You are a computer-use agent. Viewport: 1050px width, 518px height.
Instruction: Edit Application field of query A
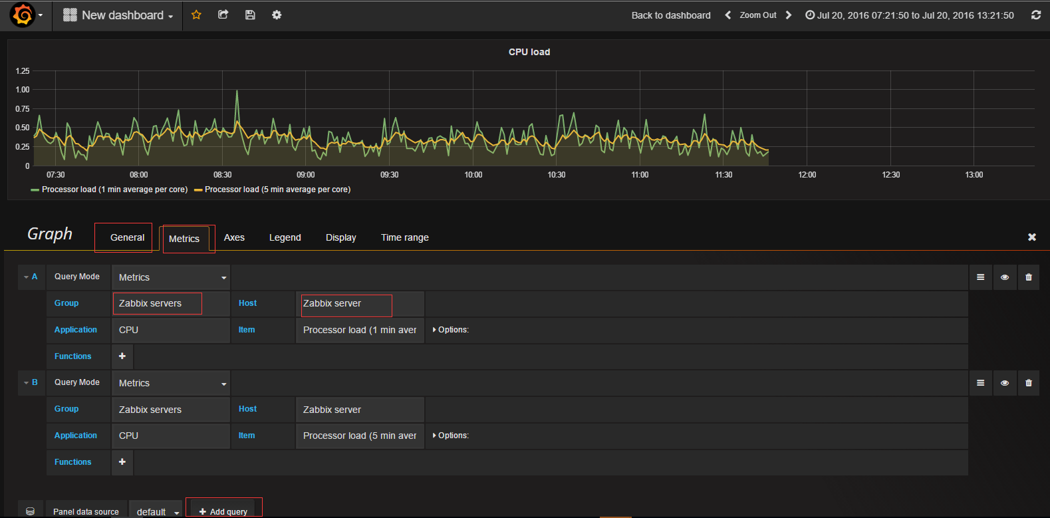171,330
